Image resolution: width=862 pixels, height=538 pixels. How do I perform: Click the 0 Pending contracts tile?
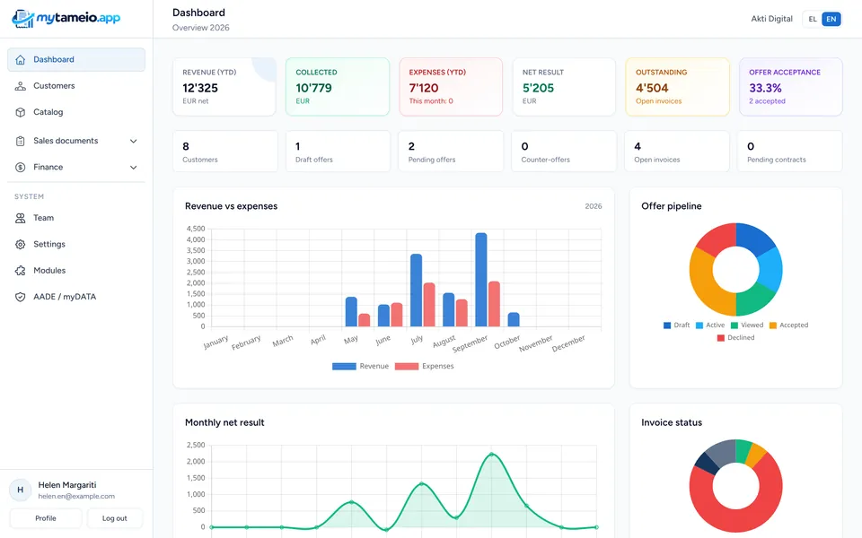tap(790, 151)
